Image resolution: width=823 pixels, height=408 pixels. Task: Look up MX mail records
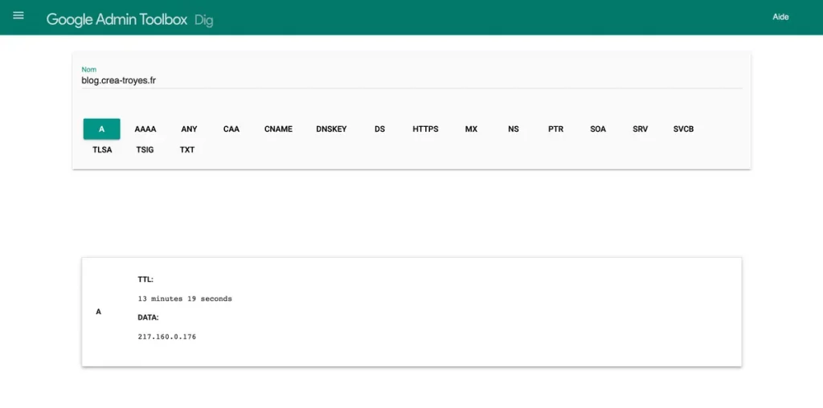471,129
